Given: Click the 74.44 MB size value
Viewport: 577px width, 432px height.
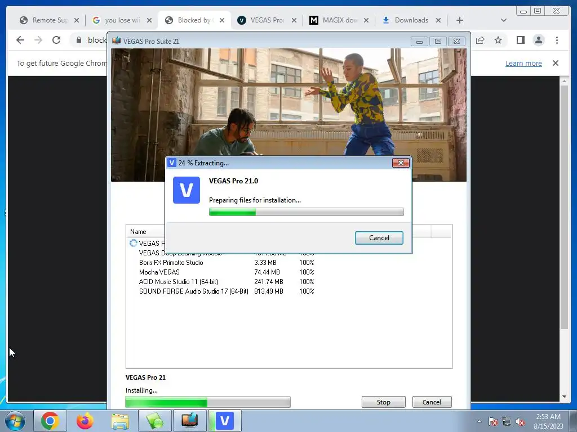Looking at the screenshot, I should click(x=267, y=272).
